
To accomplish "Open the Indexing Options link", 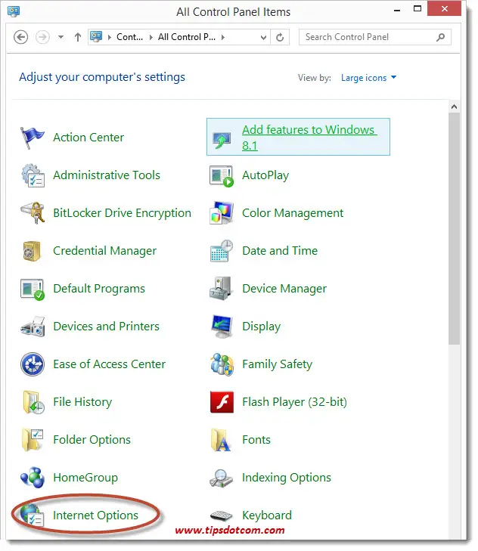I will (287, 478).
